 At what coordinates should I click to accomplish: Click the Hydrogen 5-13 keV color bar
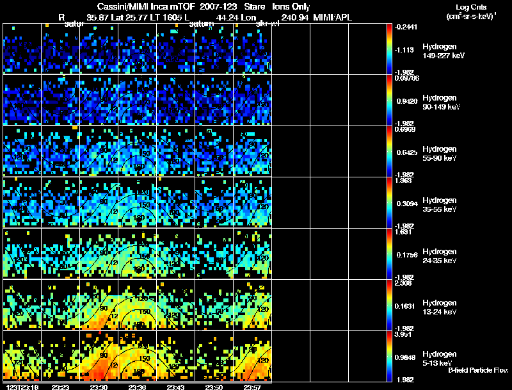tap(389, 357)
